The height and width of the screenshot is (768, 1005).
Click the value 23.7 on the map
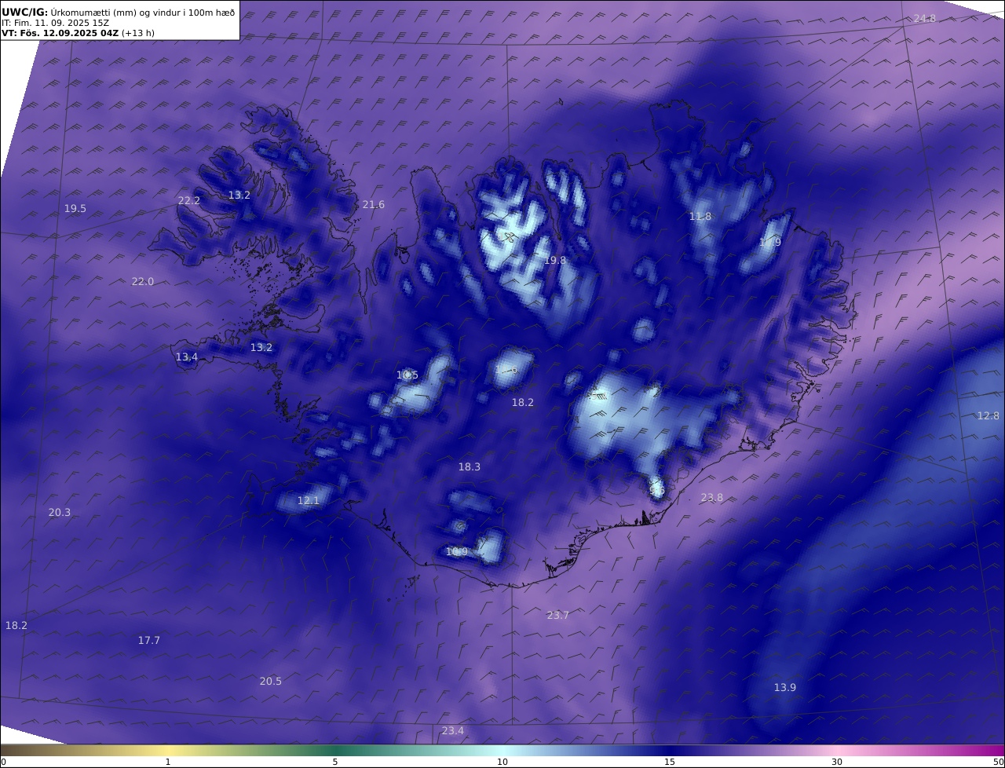tap(558, 616)
